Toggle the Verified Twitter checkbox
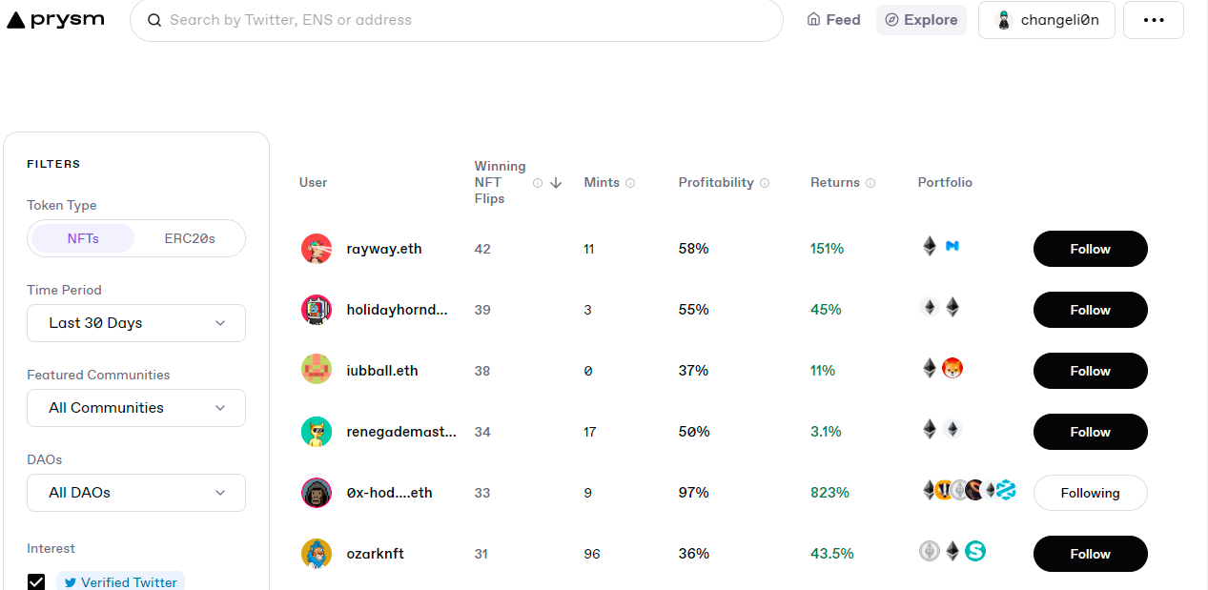 click(36, 581)
